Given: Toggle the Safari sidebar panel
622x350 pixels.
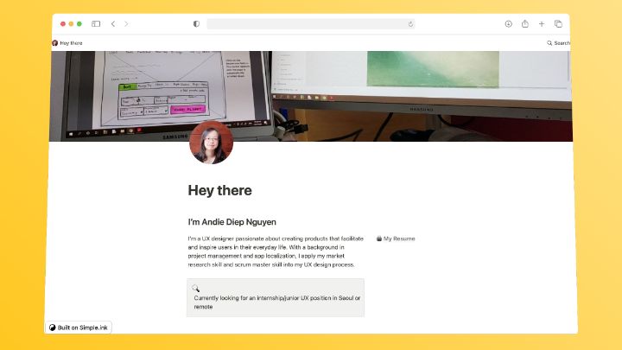Looking at the screenshot, I should pos(96,24).
